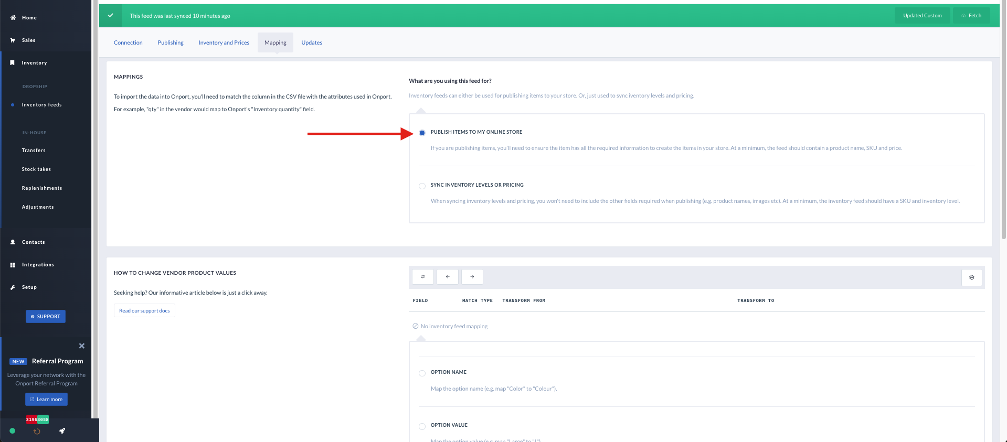This screenshot has width=1007, height=442.
Task: Click the Inventory bookmark icon
Action: [13, 63]
